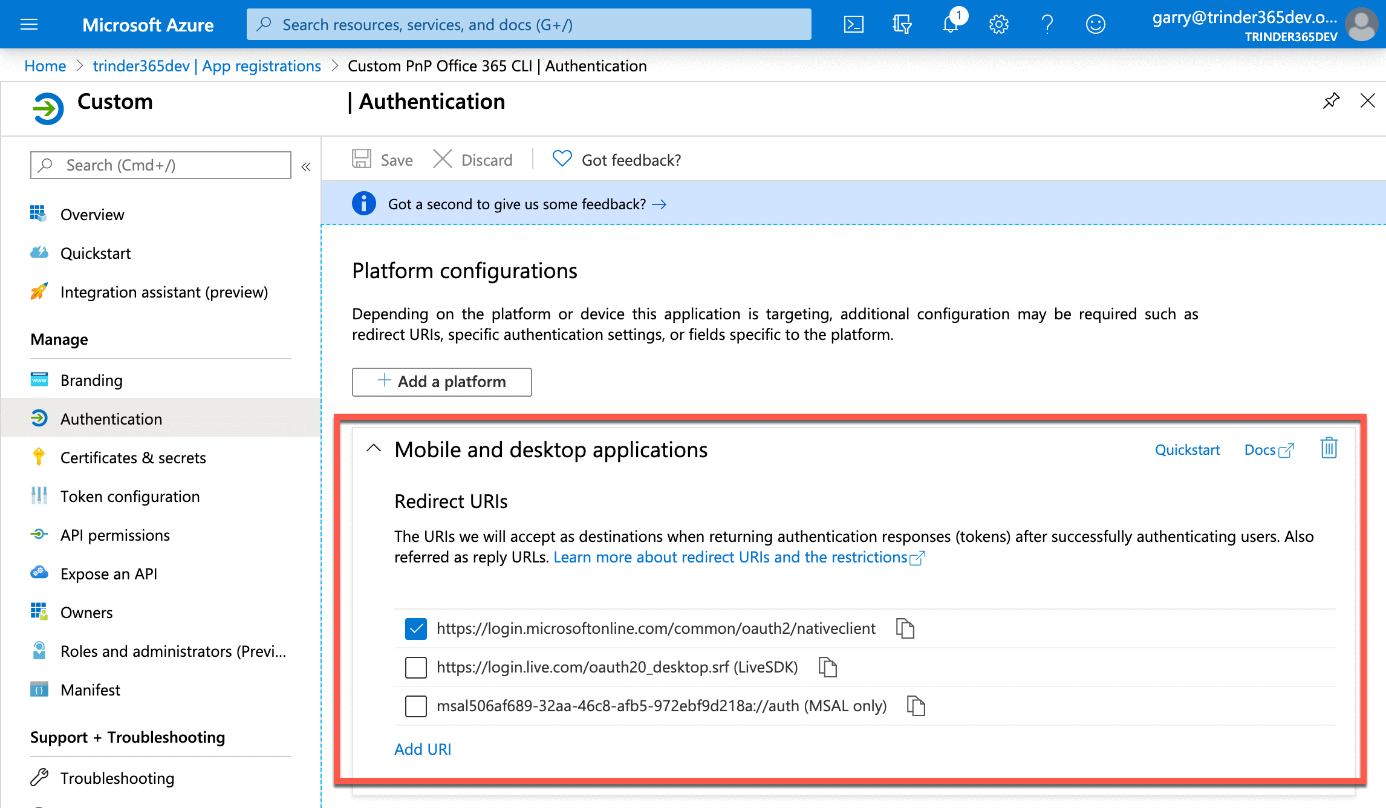Click the feedback smiley icon
This screenshot has height=808, width=1386.
point(1095,24)
